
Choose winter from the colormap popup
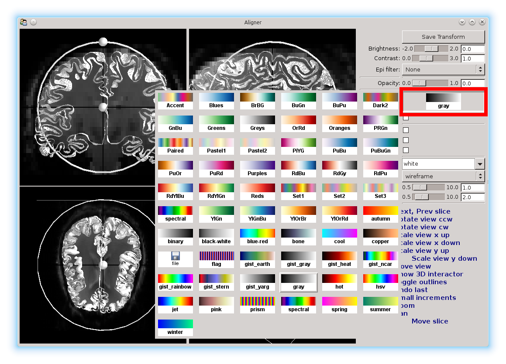pyautogui.click(x=175, y=328)
